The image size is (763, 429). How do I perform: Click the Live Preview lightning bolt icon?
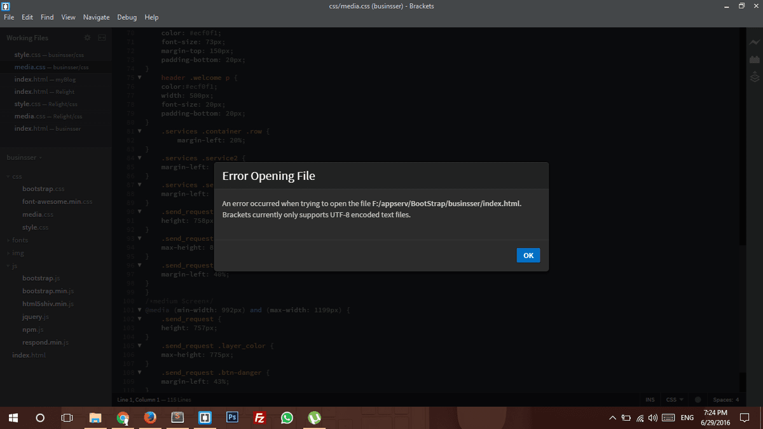click(x=755, y=42)
